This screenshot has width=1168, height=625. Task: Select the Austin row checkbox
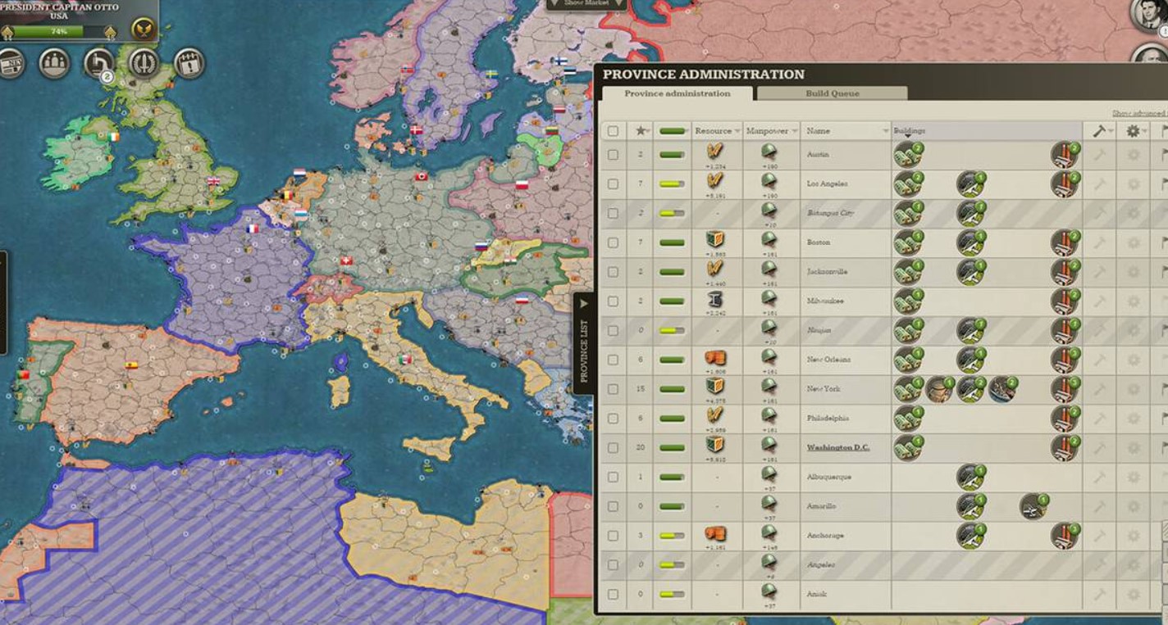click(613, 155)
